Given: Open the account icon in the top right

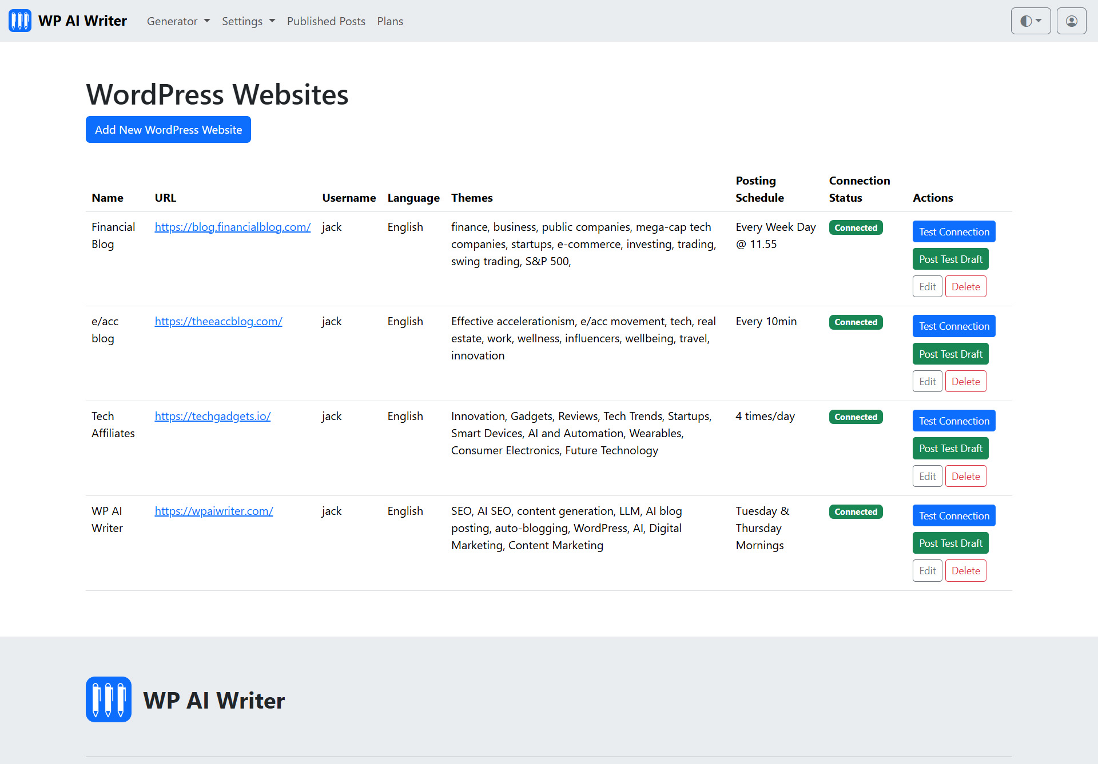Looking at the screenshot, I should coord(1071,21).
